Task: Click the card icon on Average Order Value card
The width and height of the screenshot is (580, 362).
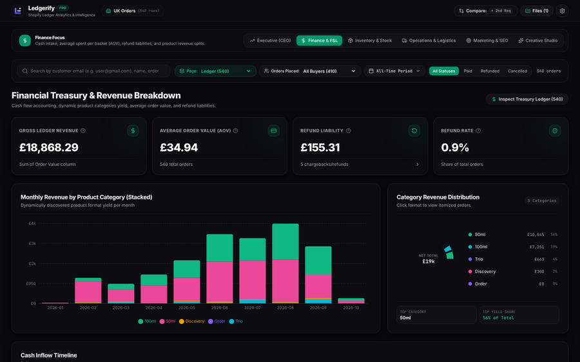Action: click(273, 131)
